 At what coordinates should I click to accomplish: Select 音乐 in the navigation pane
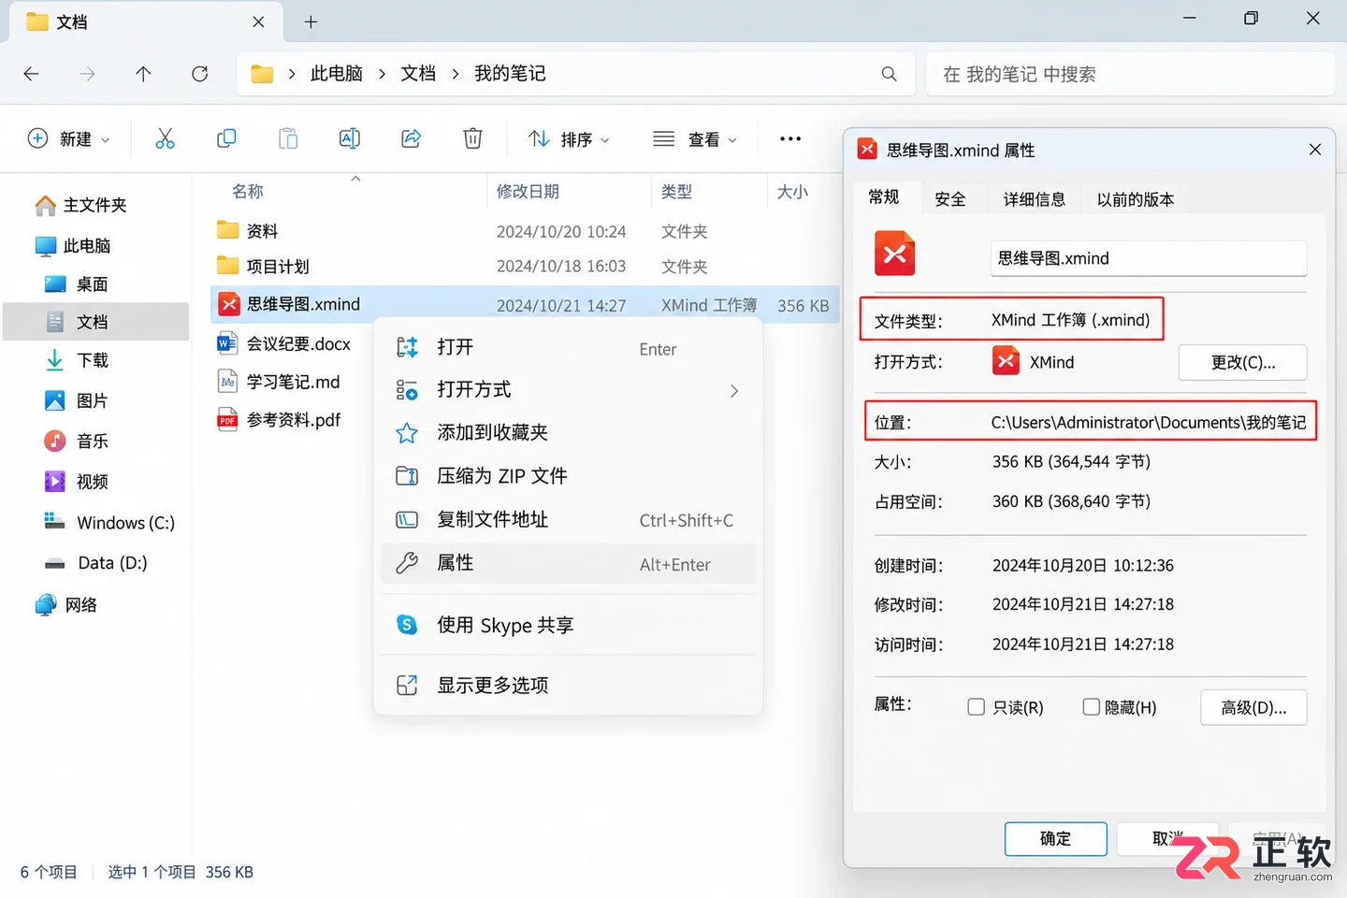[x=92, y=441]
